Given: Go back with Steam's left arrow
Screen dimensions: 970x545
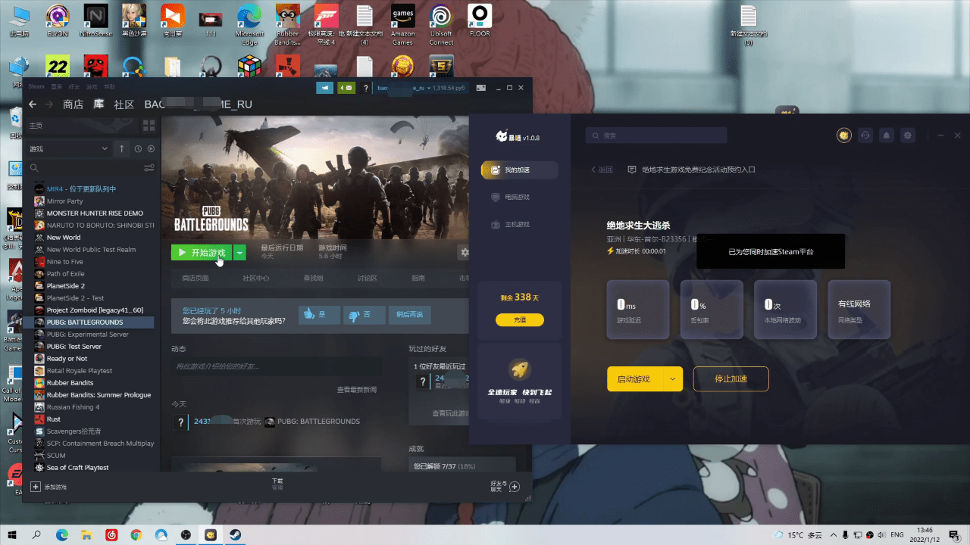Looking at the screenshot, I should pos(33,104).
